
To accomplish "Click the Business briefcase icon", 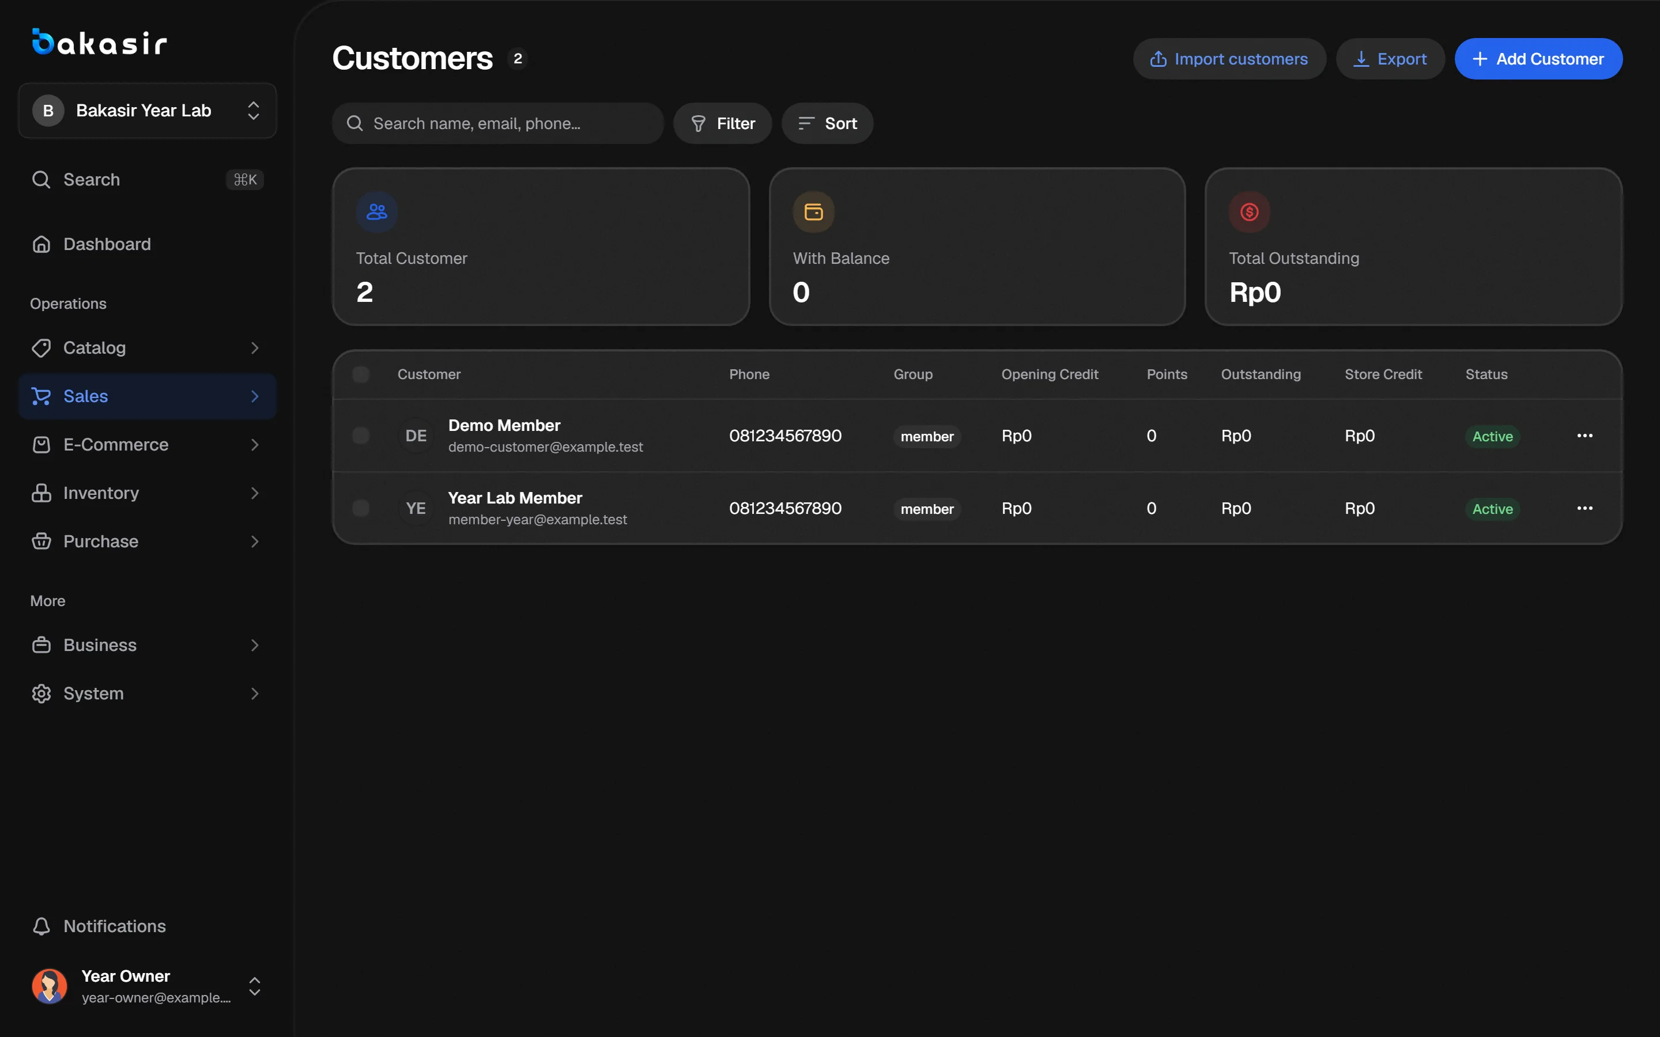I will point(41,645).
